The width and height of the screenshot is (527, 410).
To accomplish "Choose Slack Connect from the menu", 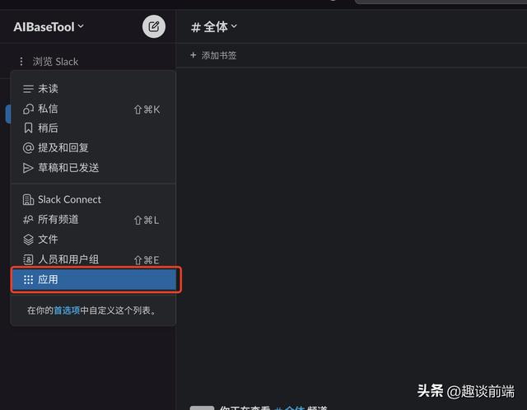I will click(x=69, y=199).
